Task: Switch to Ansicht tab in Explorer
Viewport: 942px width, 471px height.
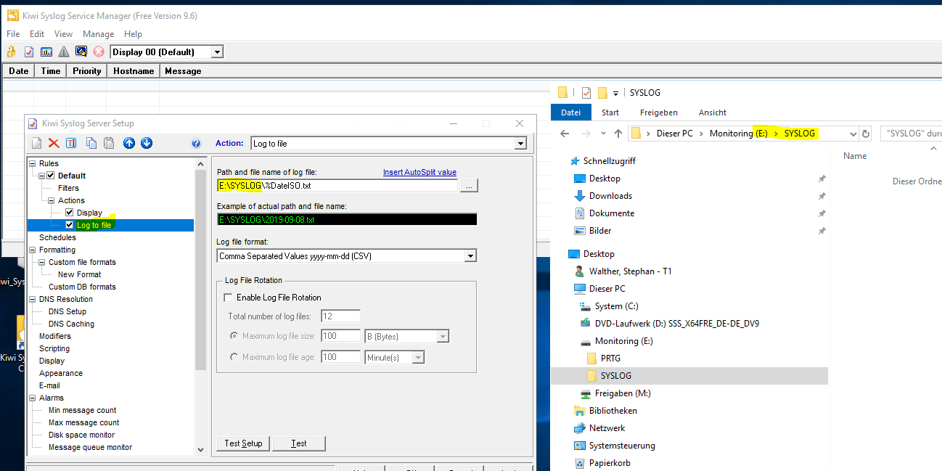Action: tap(713, 112)
